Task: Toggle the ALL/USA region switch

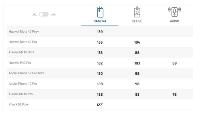Action: click(44, 14)
